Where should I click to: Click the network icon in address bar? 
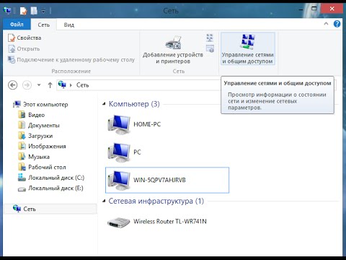(x=62, y=84)
